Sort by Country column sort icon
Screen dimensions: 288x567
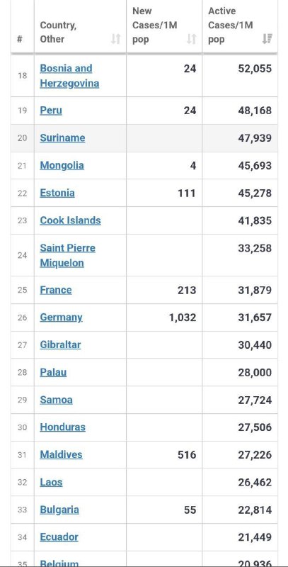click(115, 39)
